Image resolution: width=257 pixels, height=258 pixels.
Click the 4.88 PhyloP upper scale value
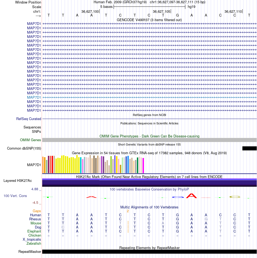35,189
